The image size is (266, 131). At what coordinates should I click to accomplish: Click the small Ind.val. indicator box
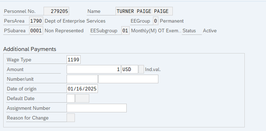(141, 69)
